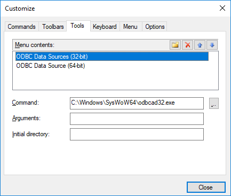Switch to the Commands tab
Viewport: 231px width, 196px height.
point(21,27)
